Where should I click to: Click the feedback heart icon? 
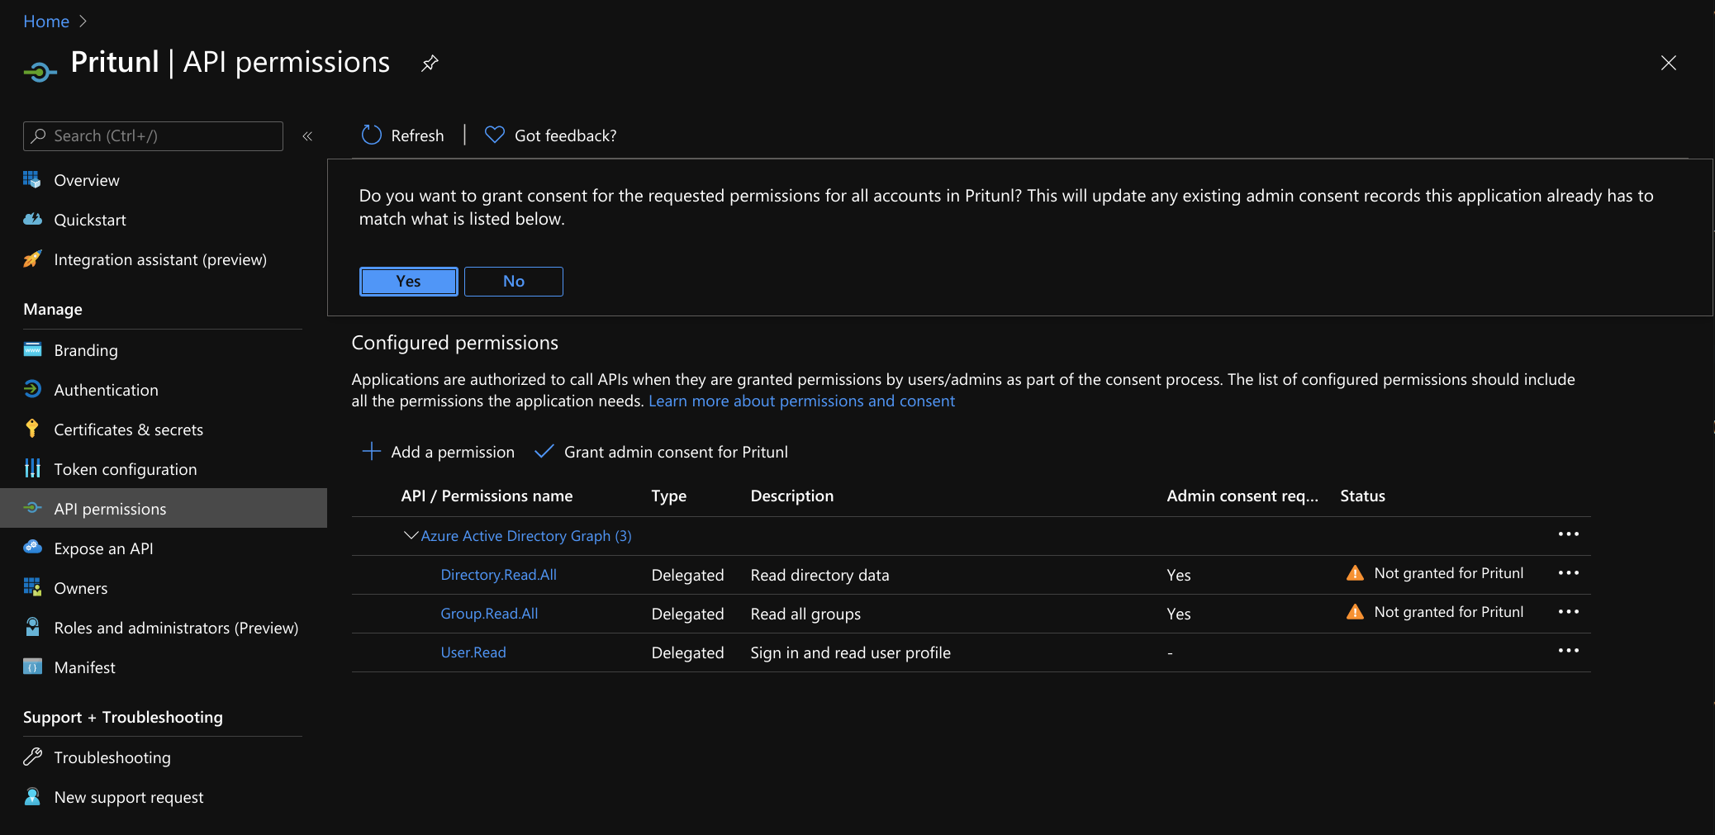click(495, 135)
